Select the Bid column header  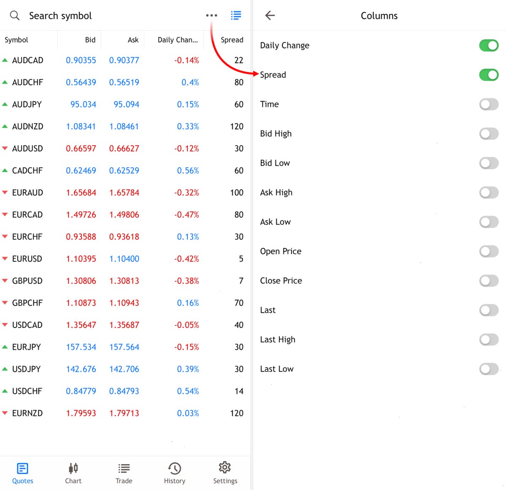coord(90,40)
